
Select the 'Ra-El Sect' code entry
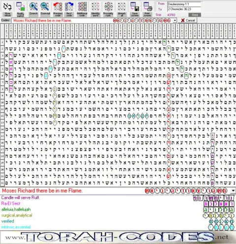click(11, 203)
